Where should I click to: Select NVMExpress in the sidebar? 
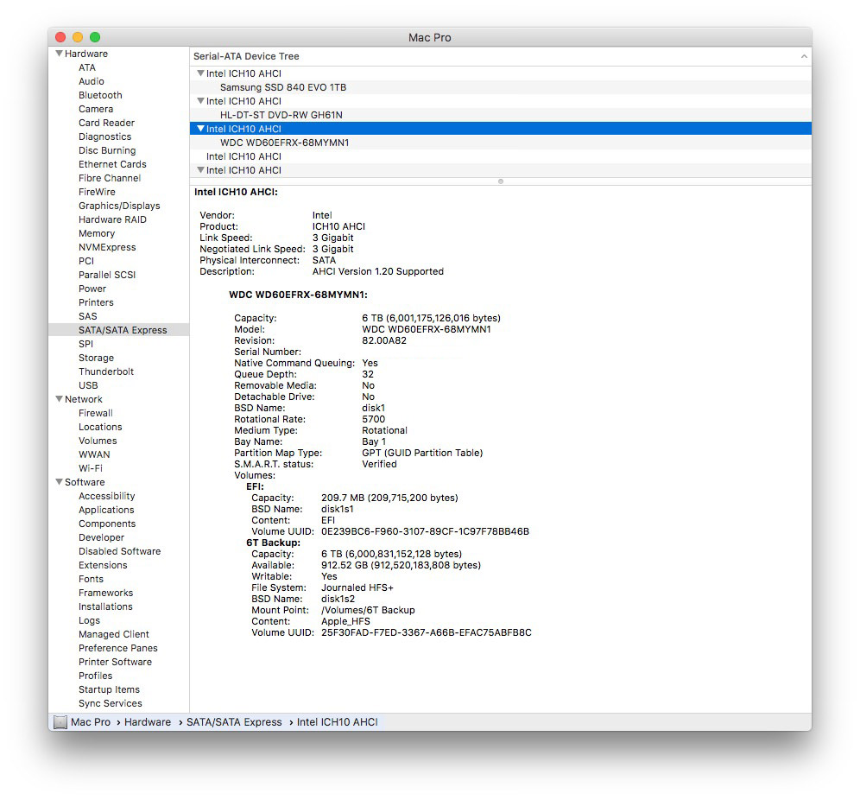point(107,247)
